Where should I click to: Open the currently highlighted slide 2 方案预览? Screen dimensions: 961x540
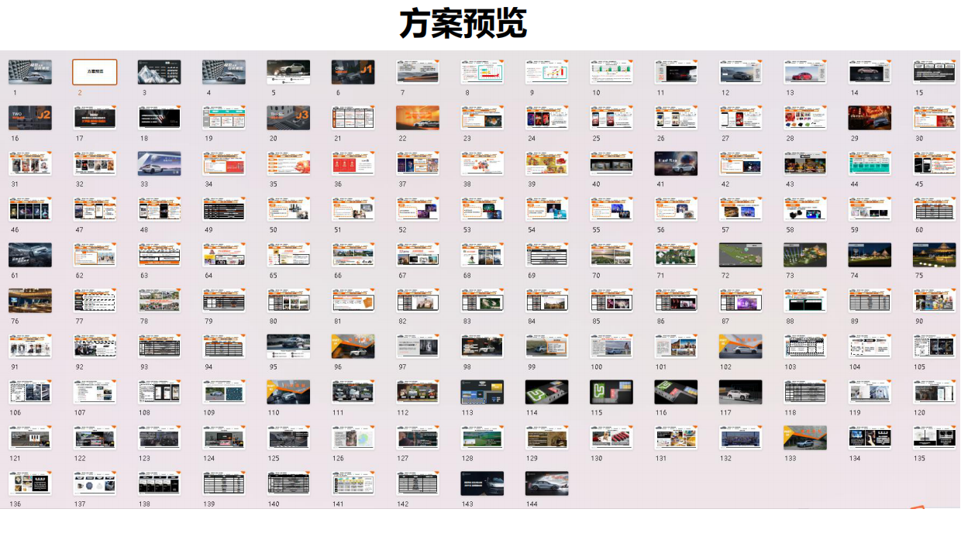[95, 72]
